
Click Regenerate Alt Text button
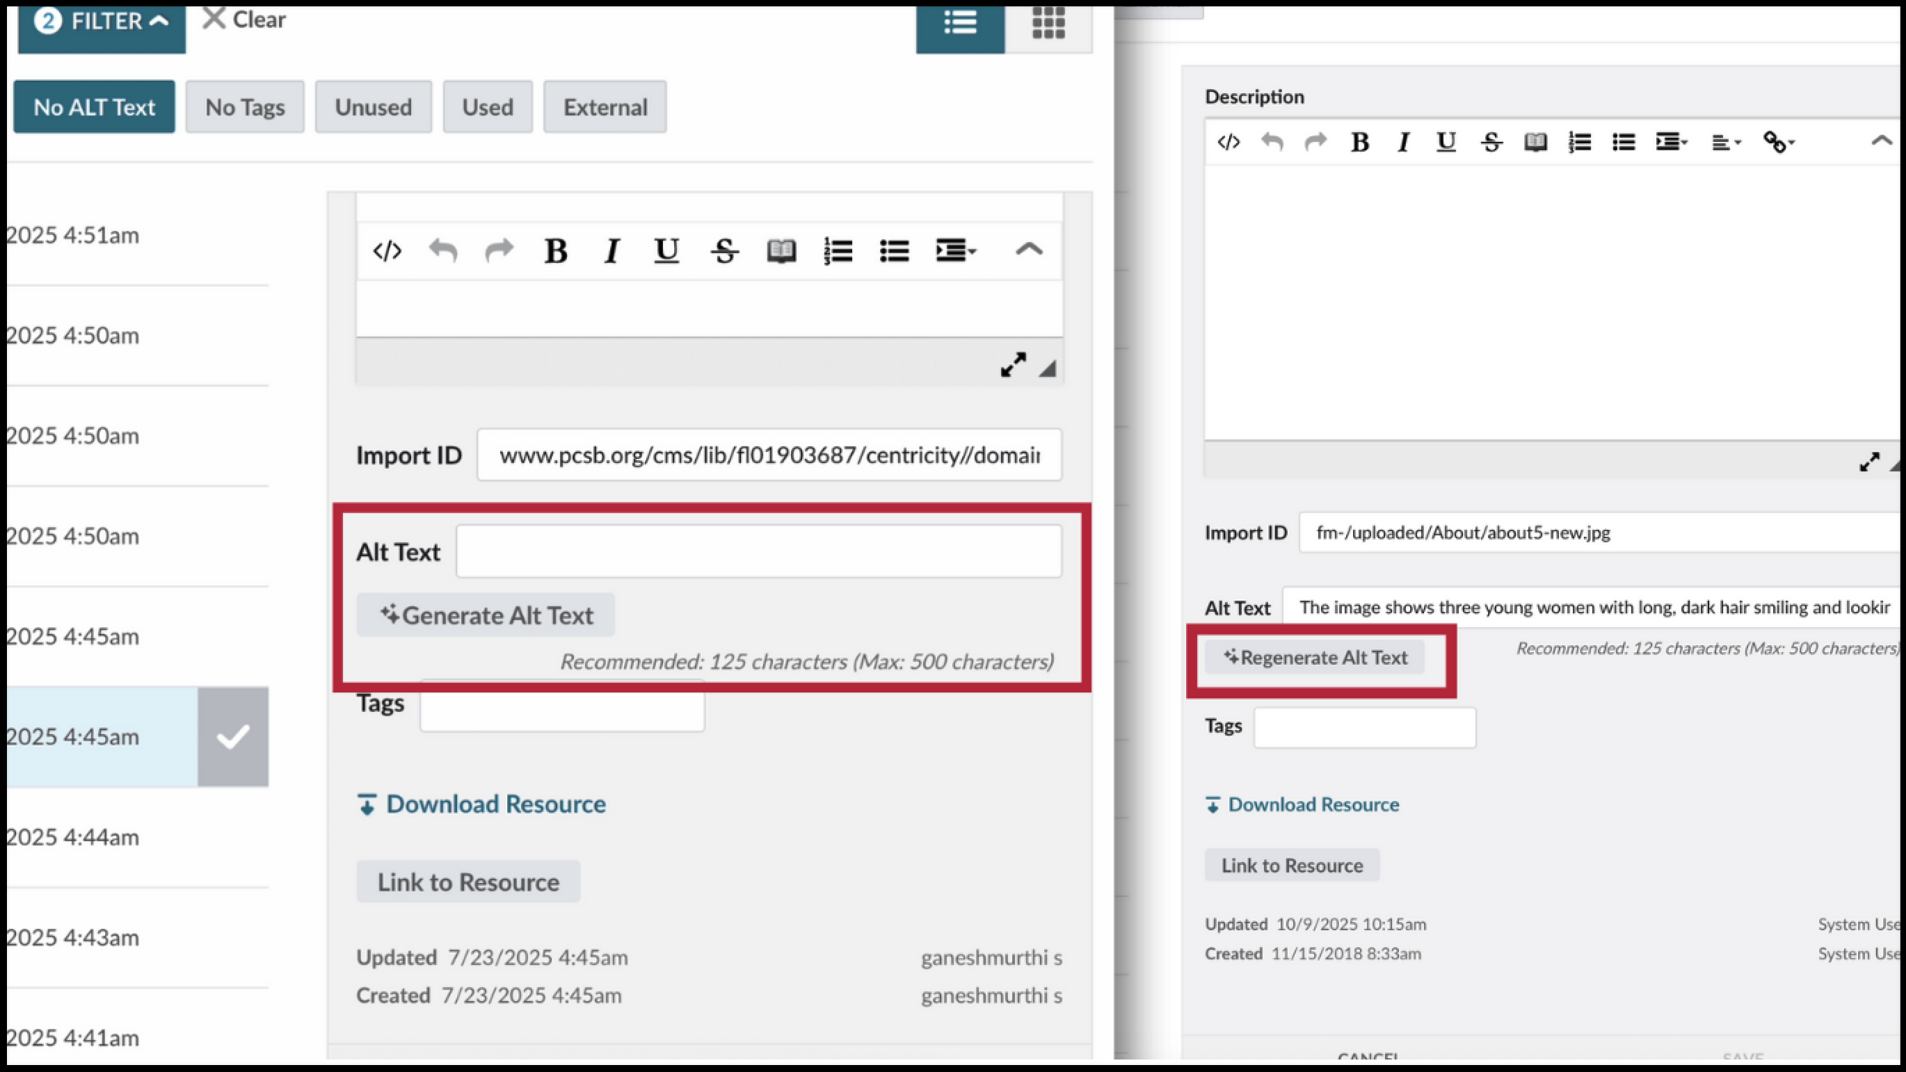point(1315,657)
